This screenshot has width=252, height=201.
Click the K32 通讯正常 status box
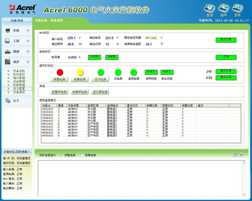click(226, 78)
